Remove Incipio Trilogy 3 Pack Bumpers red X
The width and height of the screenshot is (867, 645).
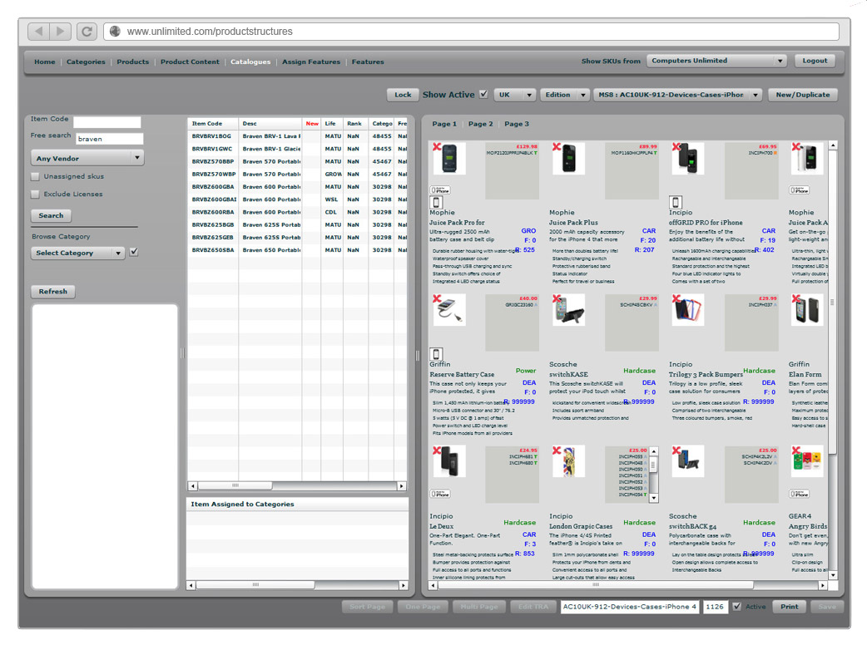676,298
